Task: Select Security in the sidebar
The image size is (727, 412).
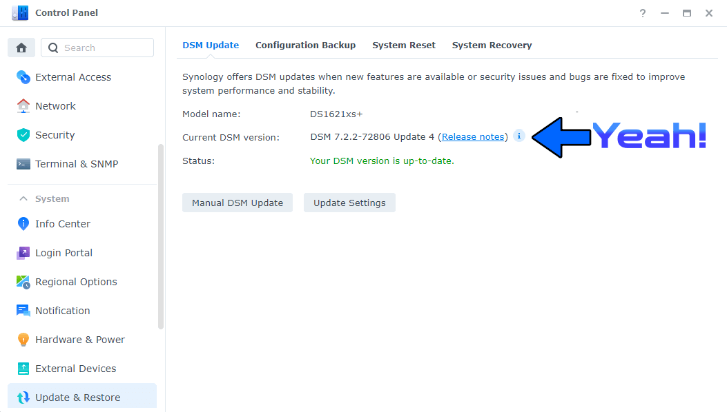Action: [81, 135]
